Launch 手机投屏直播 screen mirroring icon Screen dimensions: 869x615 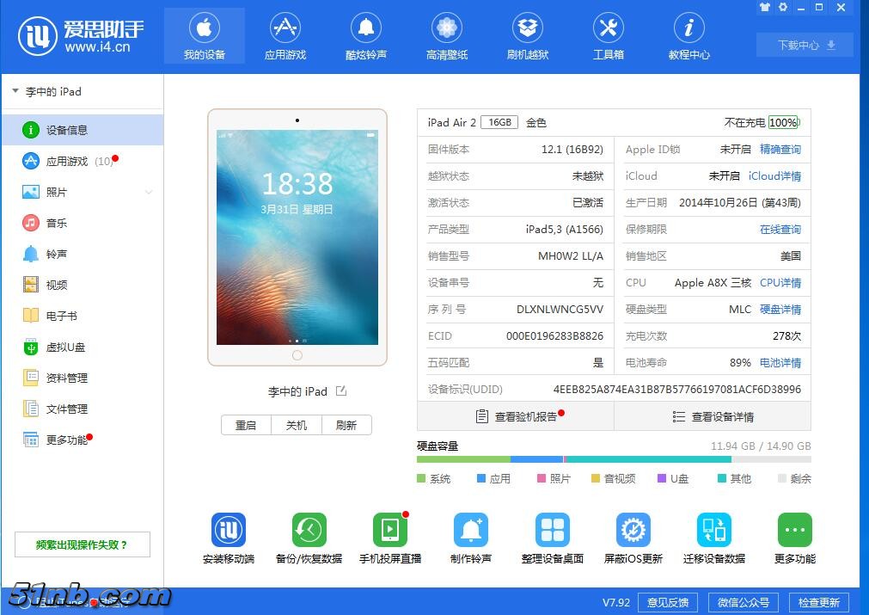tap(389, 530)
